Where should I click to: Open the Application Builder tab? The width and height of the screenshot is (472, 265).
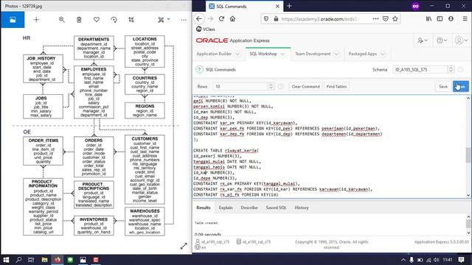pyautogui.click(x=214, y=54)
